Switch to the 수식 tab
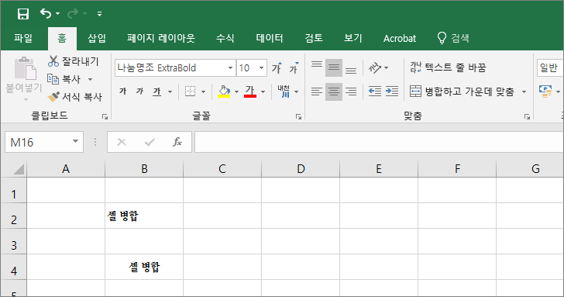This screenshot has width=564, height=297. click(x=225, y=38)
